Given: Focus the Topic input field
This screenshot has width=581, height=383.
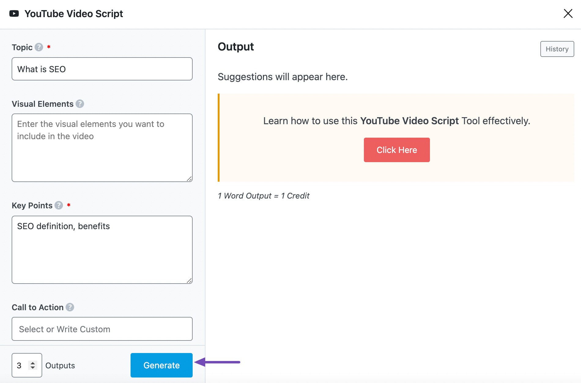Looking at the screenshot, I should click(102, 69).
